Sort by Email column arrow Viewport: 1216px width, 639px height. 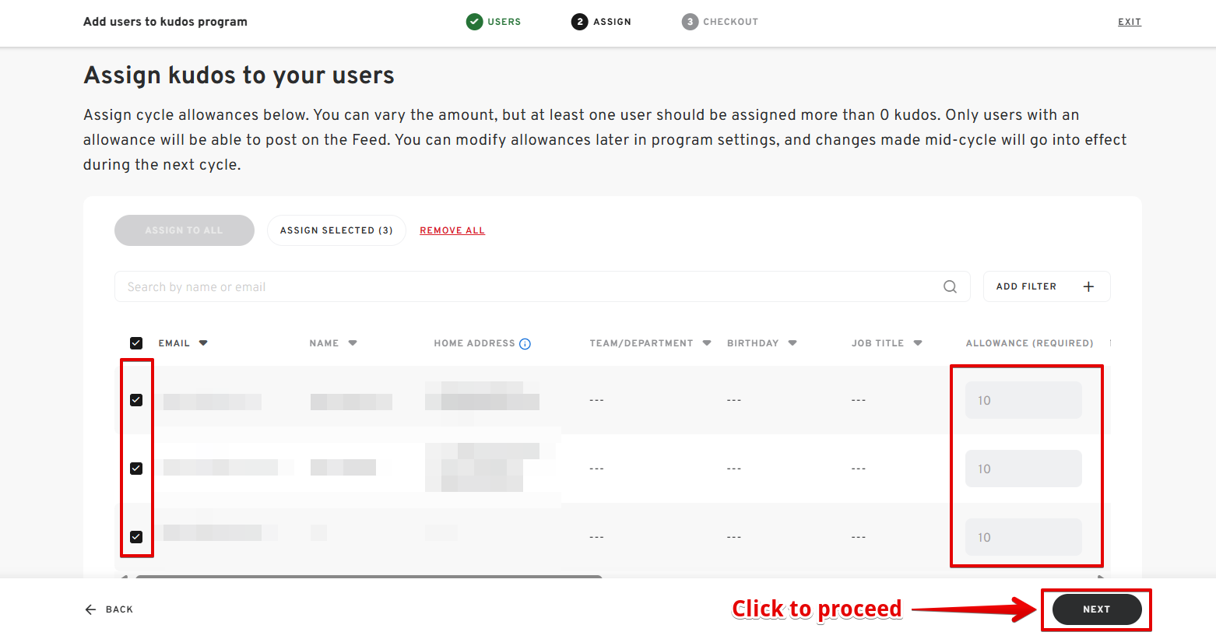point(203,343)
